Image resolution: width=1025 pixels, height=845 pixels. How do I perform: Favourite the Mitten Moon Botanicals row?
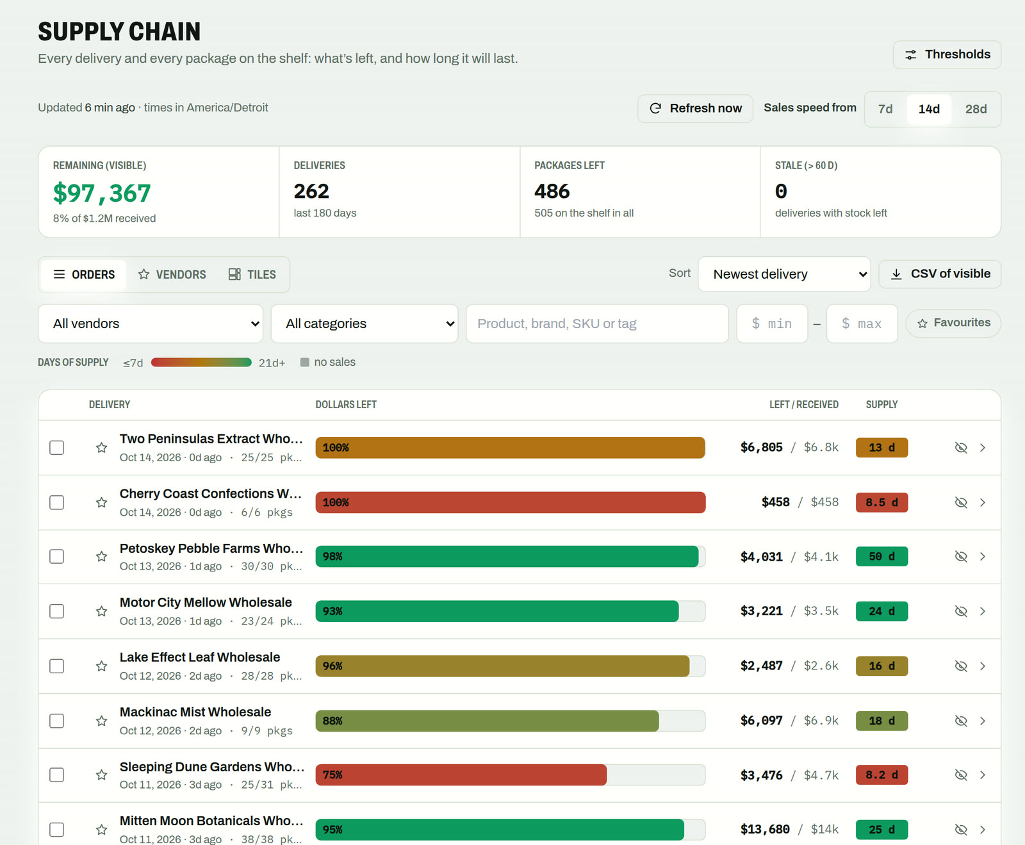click(101, 830)
